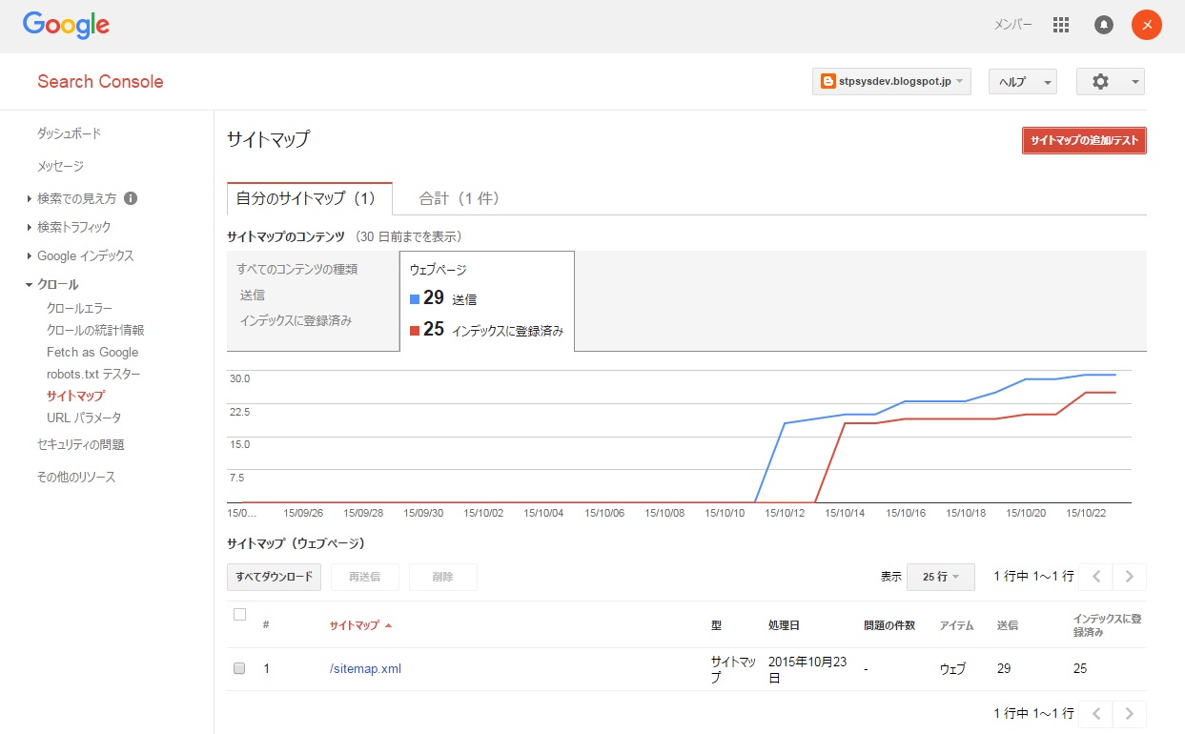Open the 25 行 rows-per-page dropdown
Image resolution: width=1185 pixels, height=734 pixels.
coord(940,577)
